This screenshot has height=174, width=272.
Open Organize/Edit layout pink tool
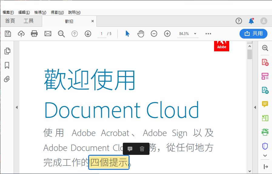pos(265,76)
